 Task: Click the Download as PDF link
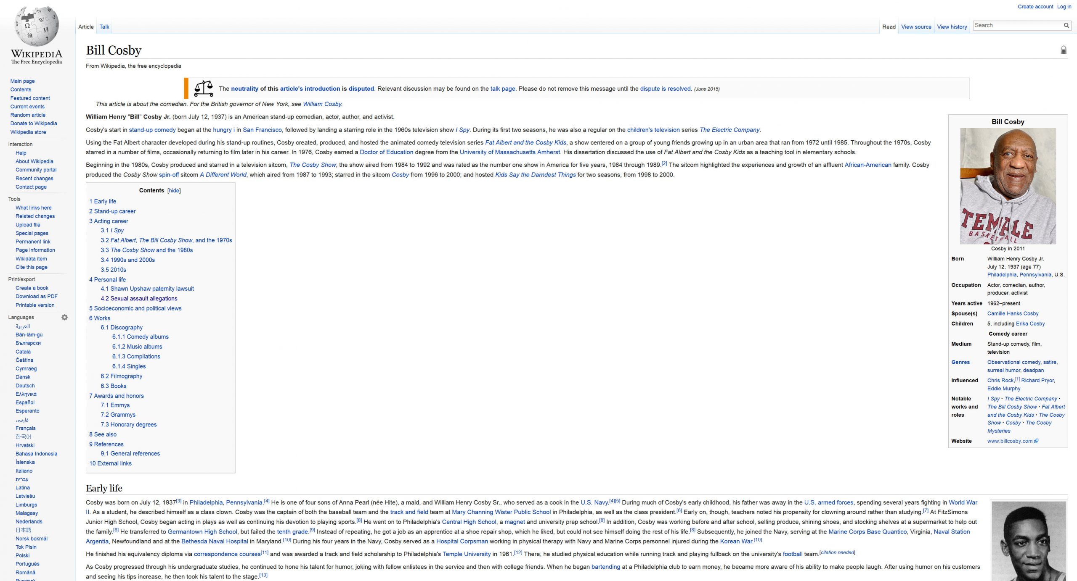coord(36,297)
